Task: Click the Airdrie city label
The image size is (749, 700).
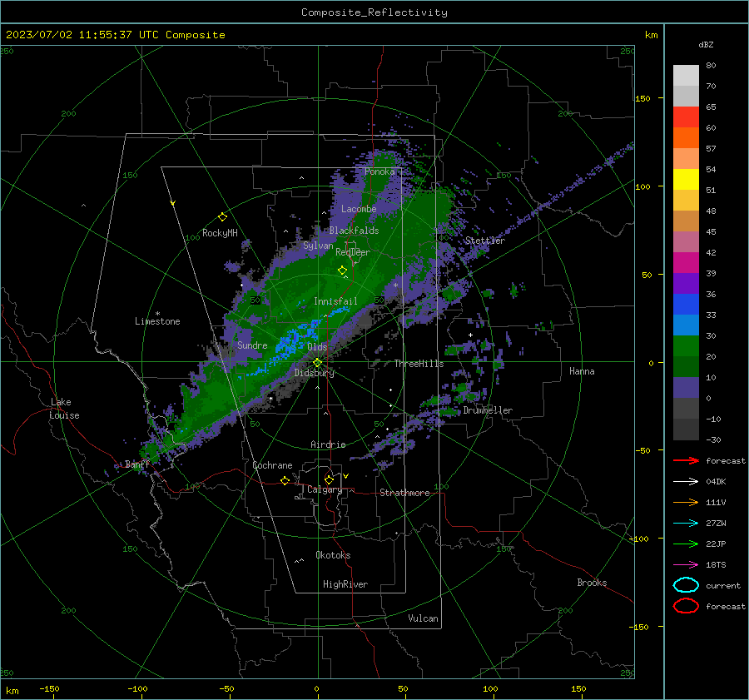Action: pos(328,444)
